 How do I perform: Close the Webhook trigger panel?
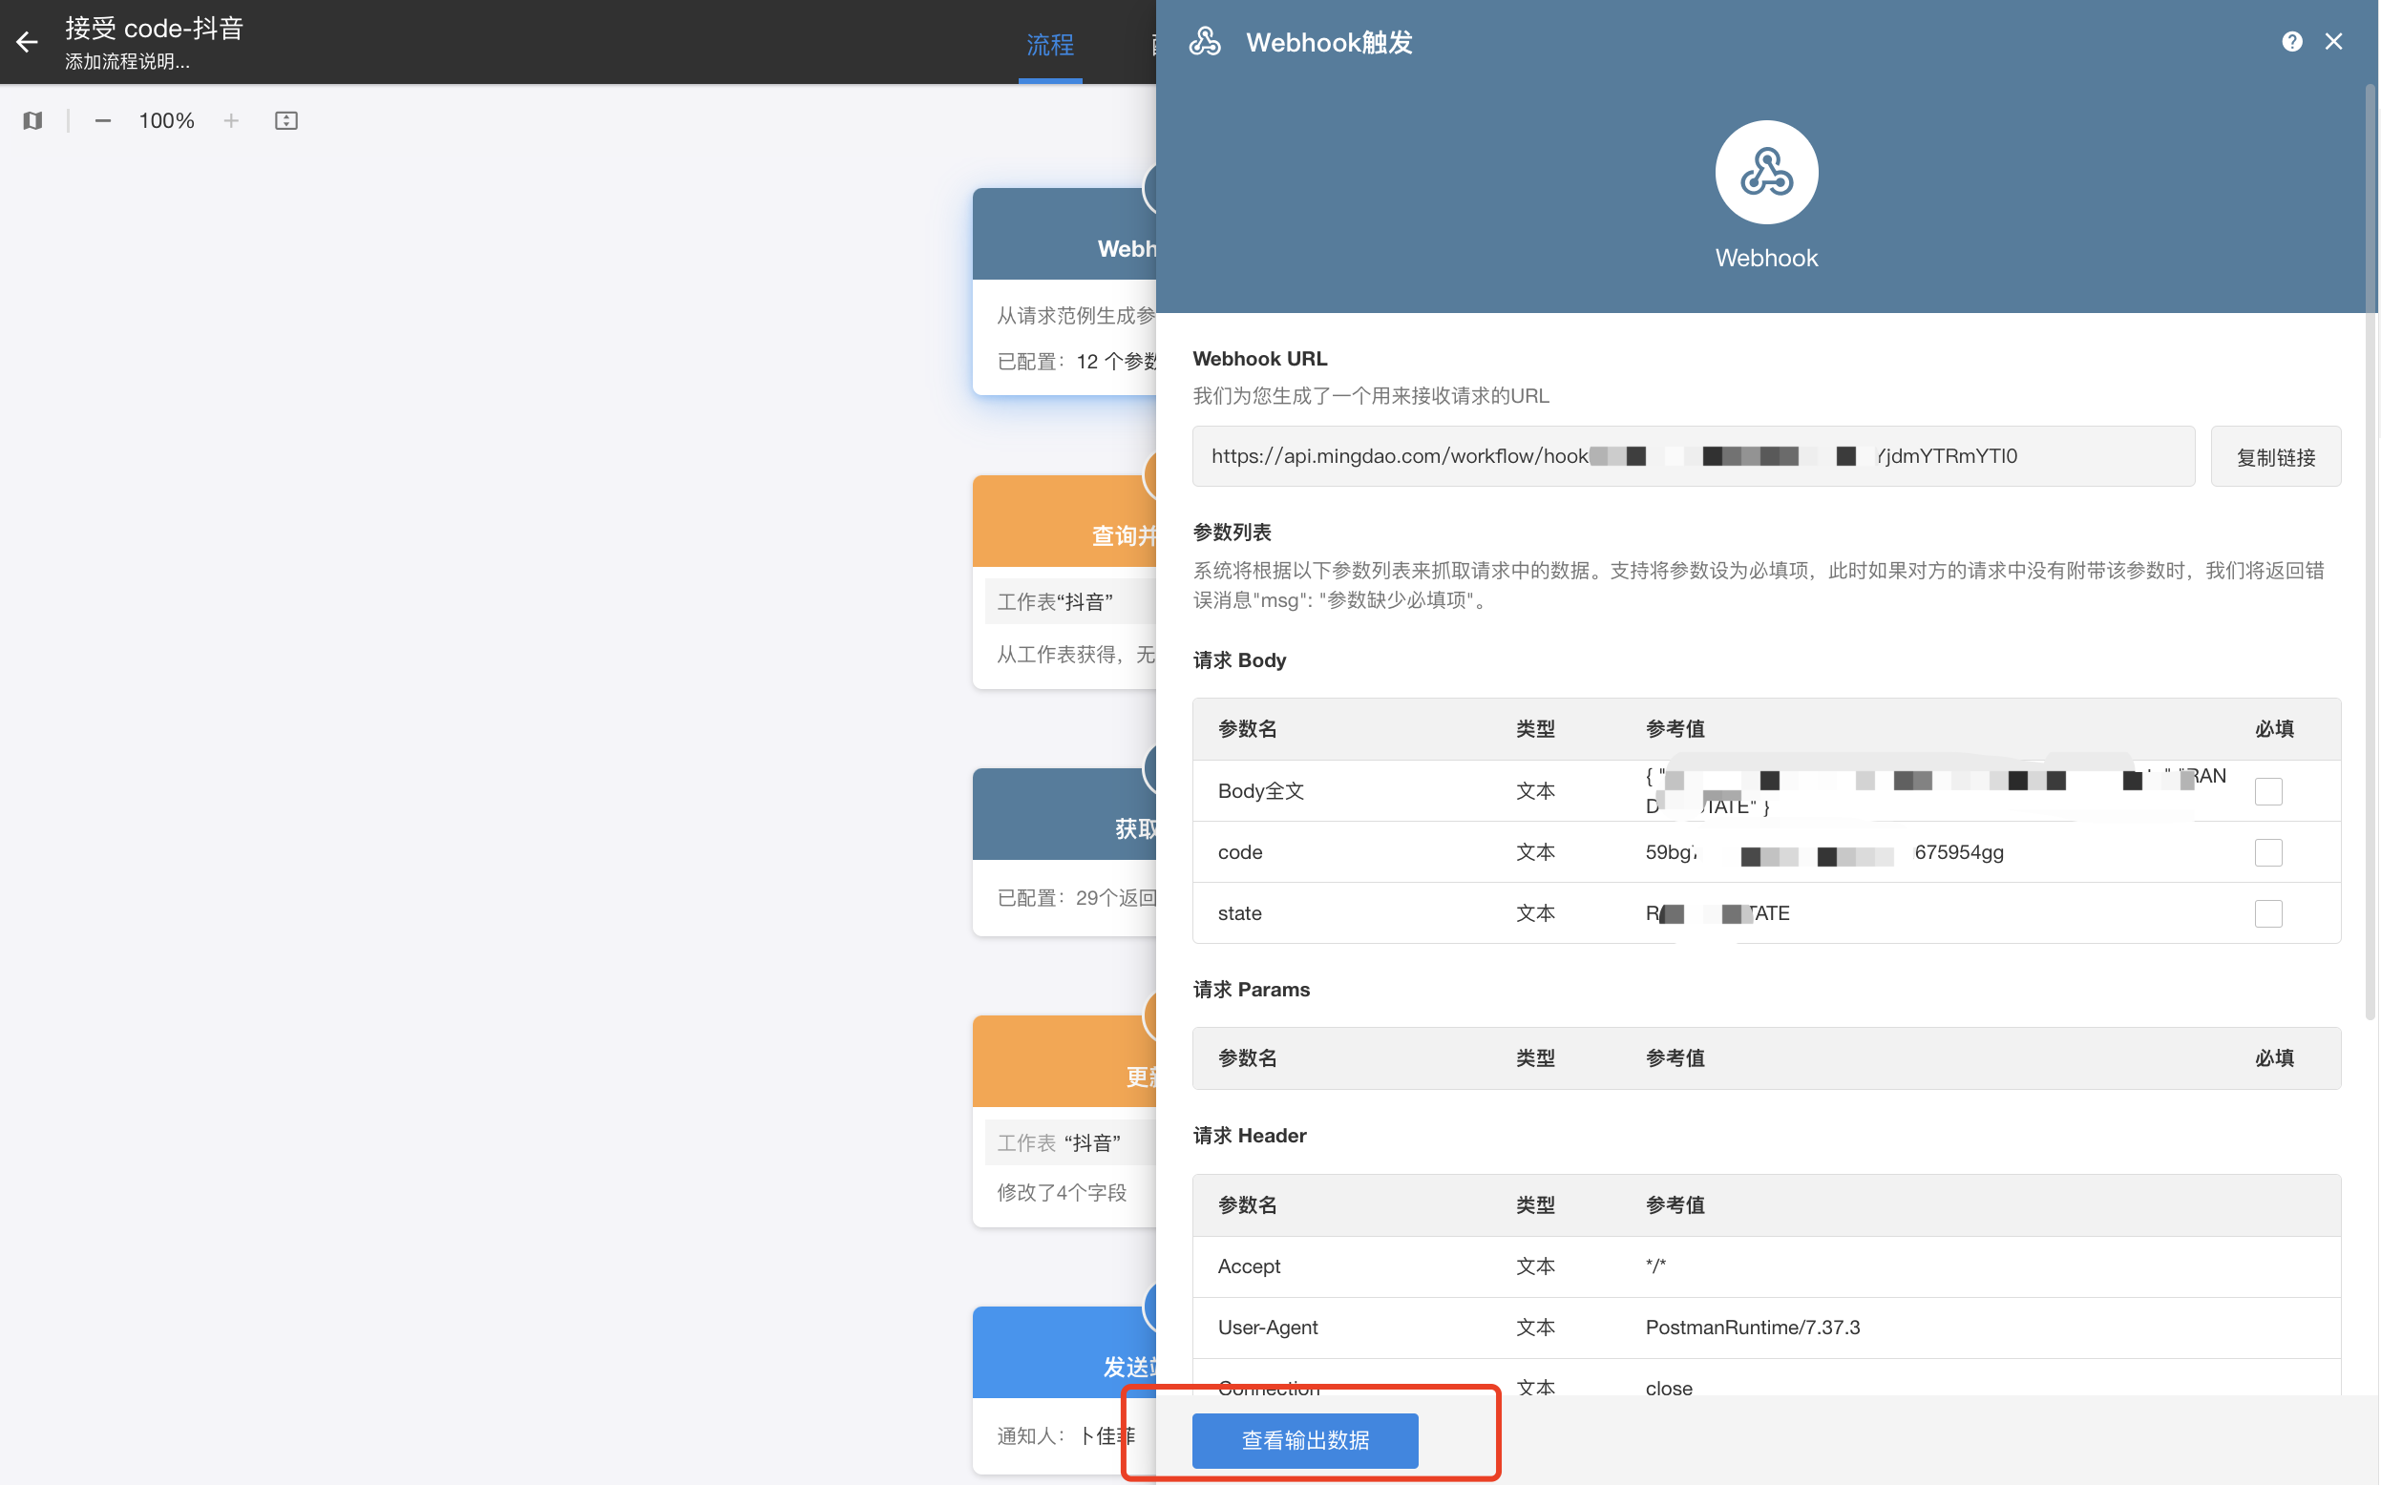pyautogui.click(x=2333, y=42)
